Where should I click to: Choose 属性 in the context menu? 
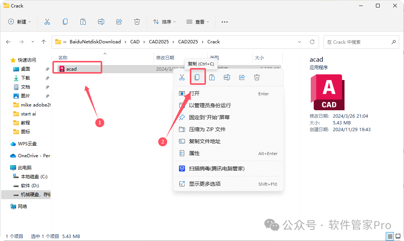click(228, 154)
